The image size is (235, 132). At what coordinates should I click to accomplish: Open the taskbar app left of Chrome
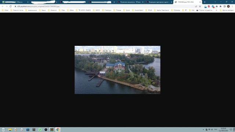click(52, 129)
